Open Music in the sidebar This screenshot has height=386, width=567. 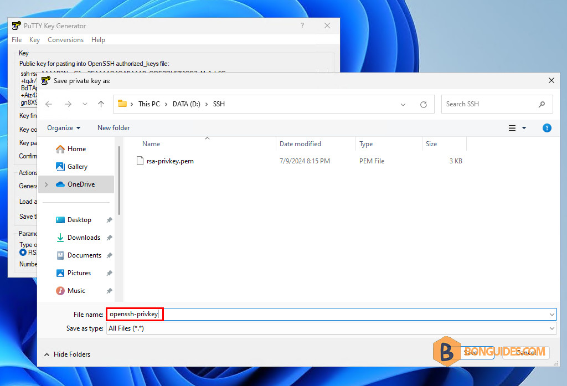pos(76,291)
